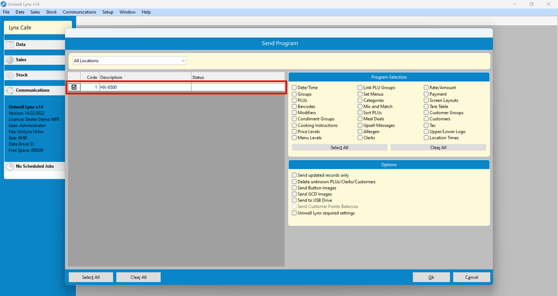Open the Setup menu

point(108,12)
